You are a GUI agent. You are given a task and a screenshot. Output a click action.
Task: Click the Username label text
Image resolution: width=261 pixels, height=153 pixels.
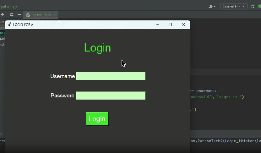[63, 76]
